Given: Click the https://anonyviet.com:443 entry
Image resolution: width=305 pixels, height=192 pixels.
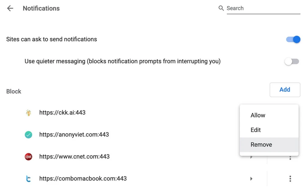Looking at the screenshot, I should point(74,134).
